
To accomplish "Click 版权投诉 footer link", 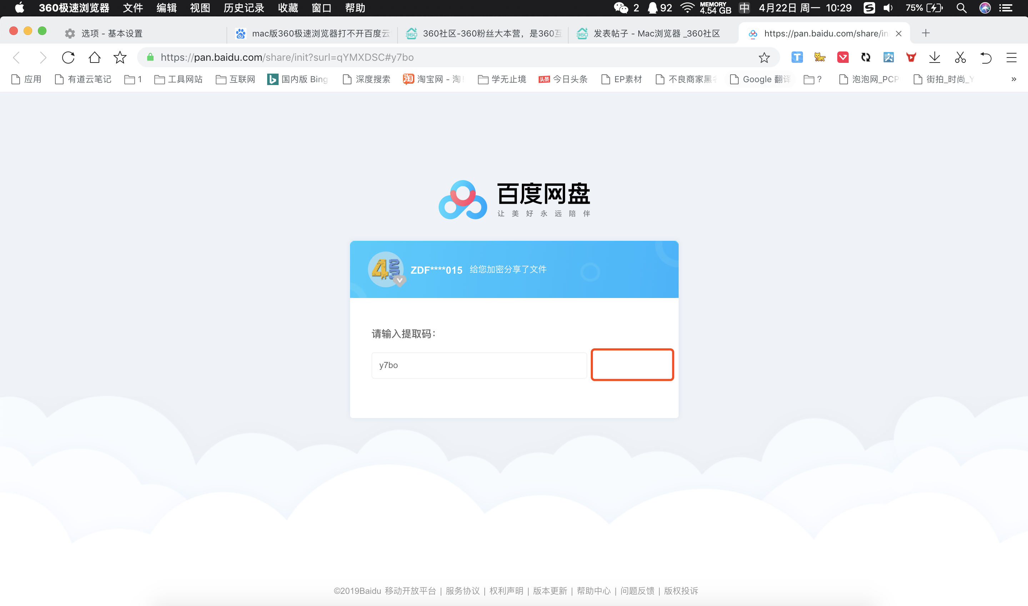I will pyautogui.click(x=681, y=591).
